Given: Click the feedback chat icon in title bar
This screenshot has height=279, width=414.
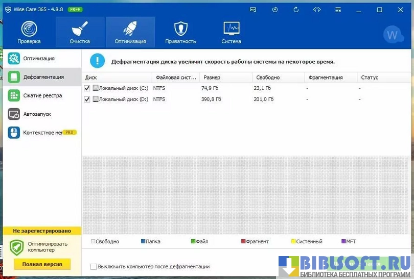Looking at the screenshot, I should pos(253,10).
